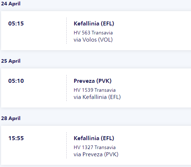Click the 24 April date heading
Screen dimensions: 191x167
(11, 4)
